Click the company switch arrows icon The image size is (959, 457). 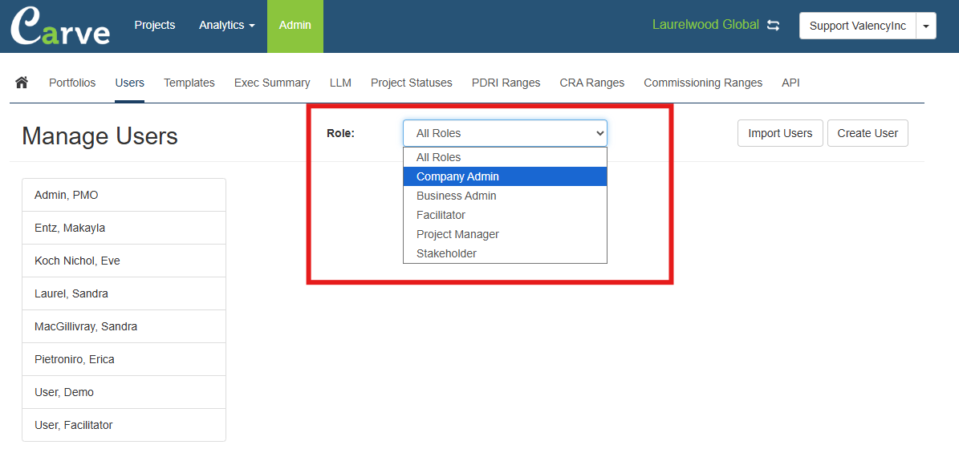773,26
